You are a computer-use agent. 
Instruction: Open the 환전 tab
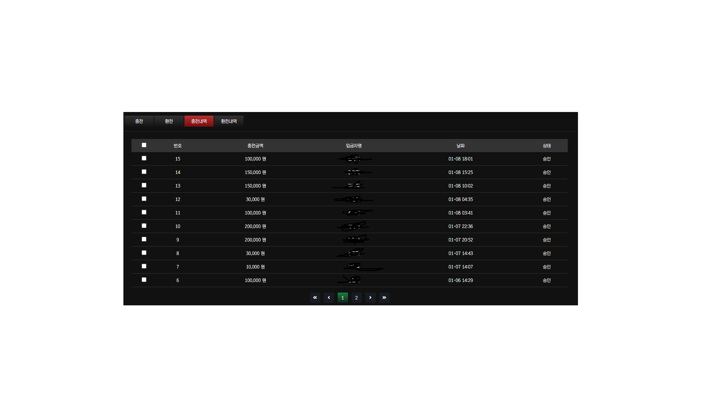pos(169,121)
